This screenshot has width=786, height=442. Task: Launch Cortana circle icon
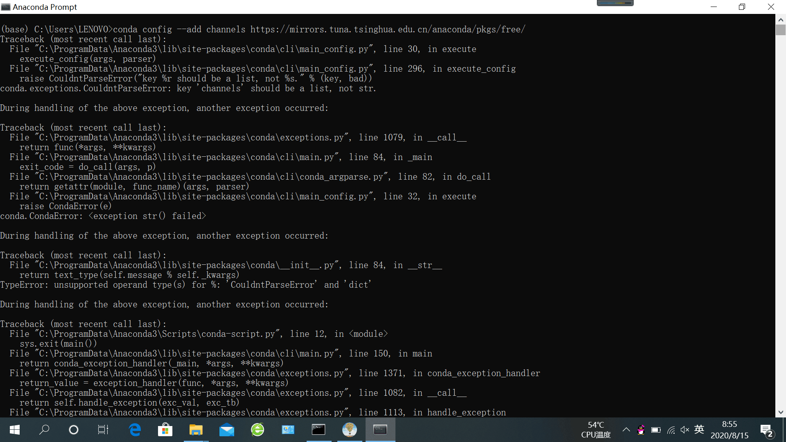point(74,430)
